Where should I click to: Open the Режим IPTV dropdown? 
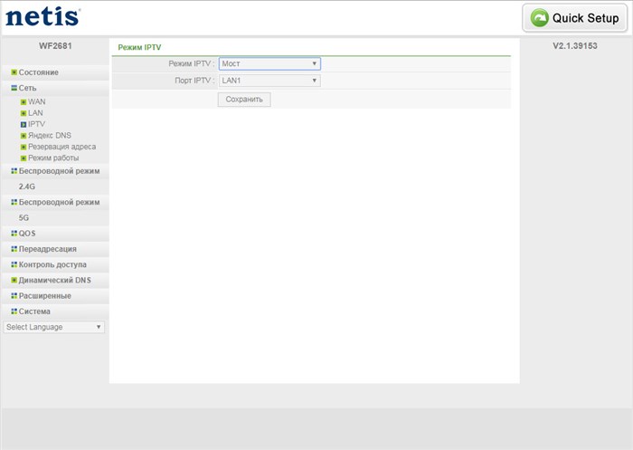click(269, 63)
